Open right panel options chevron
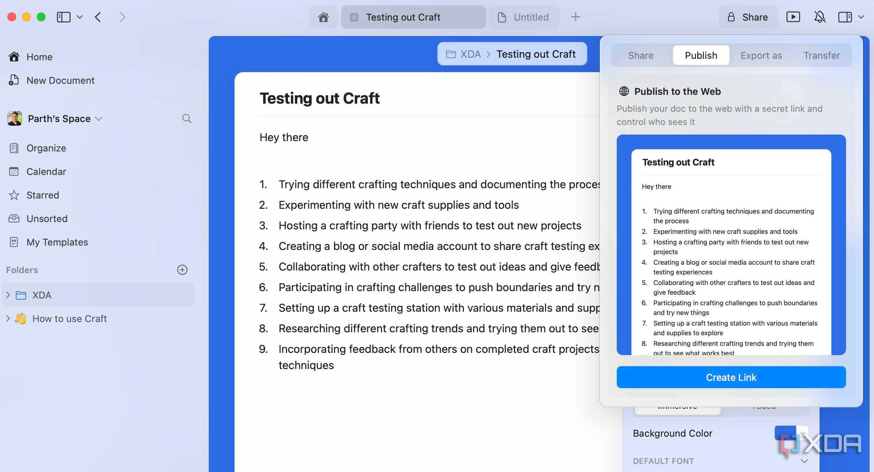The height and width of the screenshot is (472, 874). 861,17
